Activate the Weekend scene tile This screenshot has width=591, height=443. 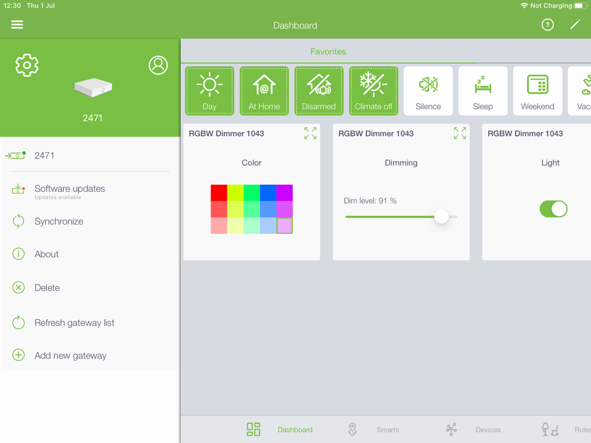537,91
